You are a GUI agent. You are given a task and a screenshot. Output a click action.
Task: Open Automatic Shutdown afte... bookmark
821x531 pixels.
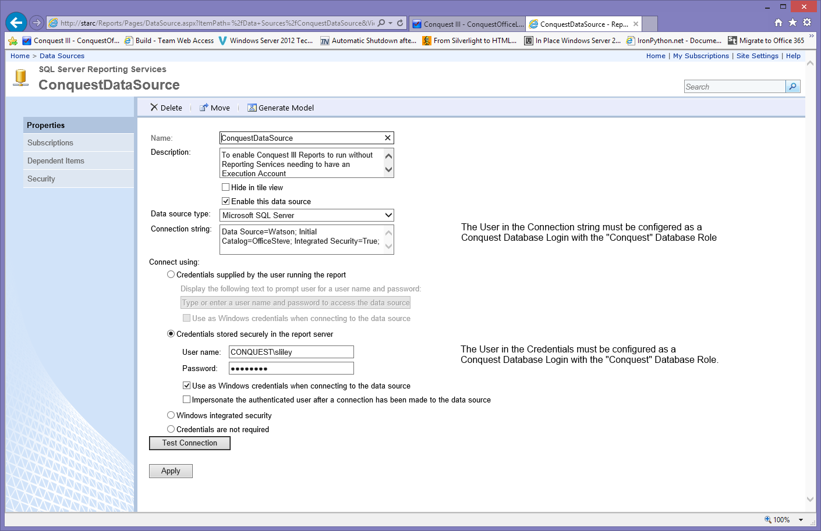coord(368,41)
